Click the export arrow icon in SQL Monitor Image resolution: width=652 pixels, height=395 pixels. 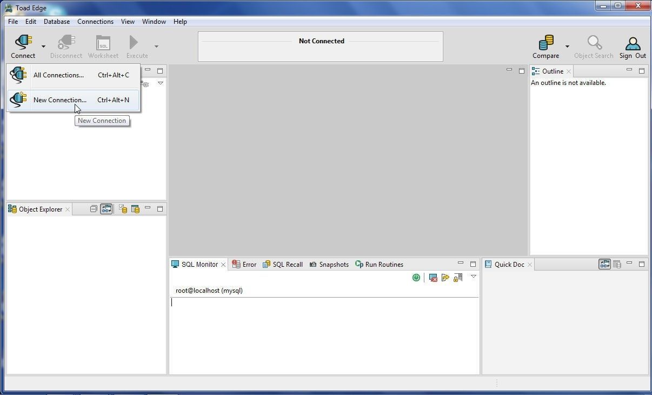click(x=445, y=278)
